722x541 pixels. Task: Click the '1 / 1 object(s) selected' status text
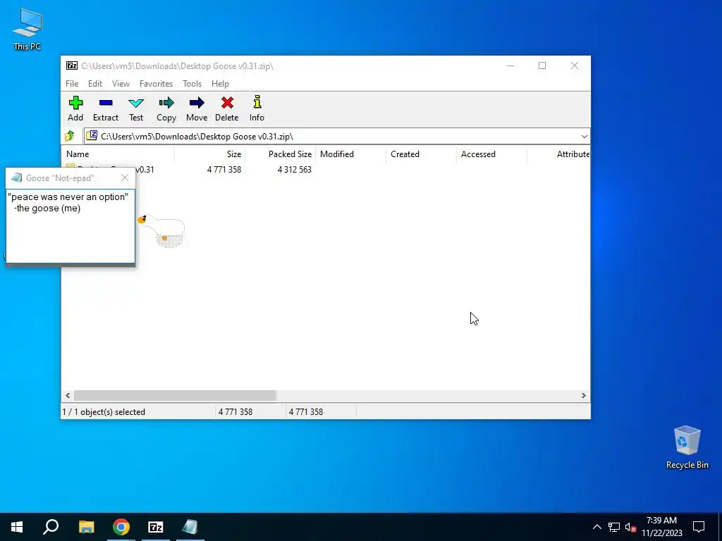click(x=104, y=411)
